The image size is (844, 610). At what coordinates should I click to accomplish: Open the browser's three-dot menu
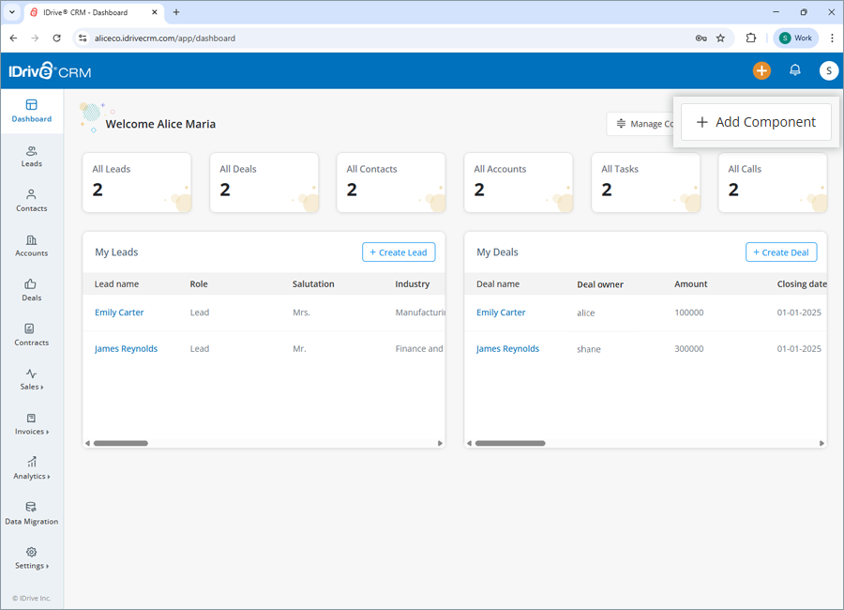[x=834, y=38]
